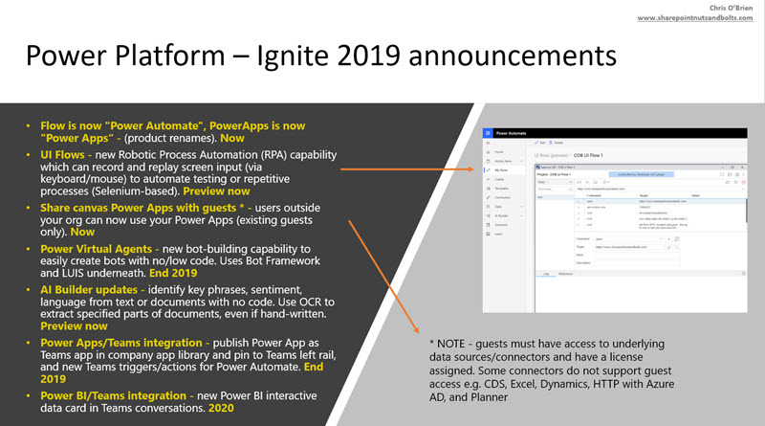765x426 pixels.
Task: Open the Command dropdown in the editor
Action: point(628,239)
